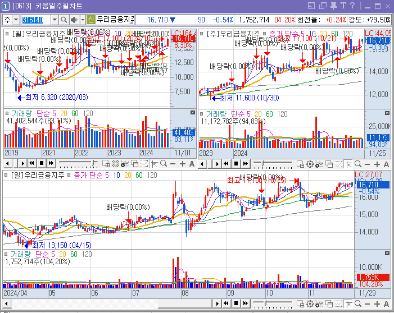Daily chart: click fast-forward button

click(246, 303)
